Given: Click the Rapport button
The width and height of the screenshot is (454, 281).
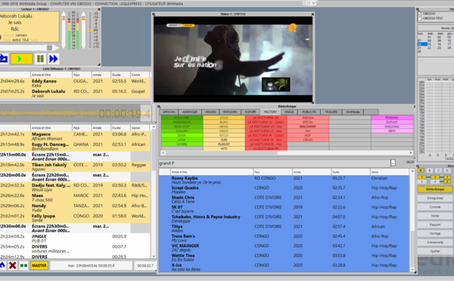Looking at the screenshot, I should pos(435,224).
